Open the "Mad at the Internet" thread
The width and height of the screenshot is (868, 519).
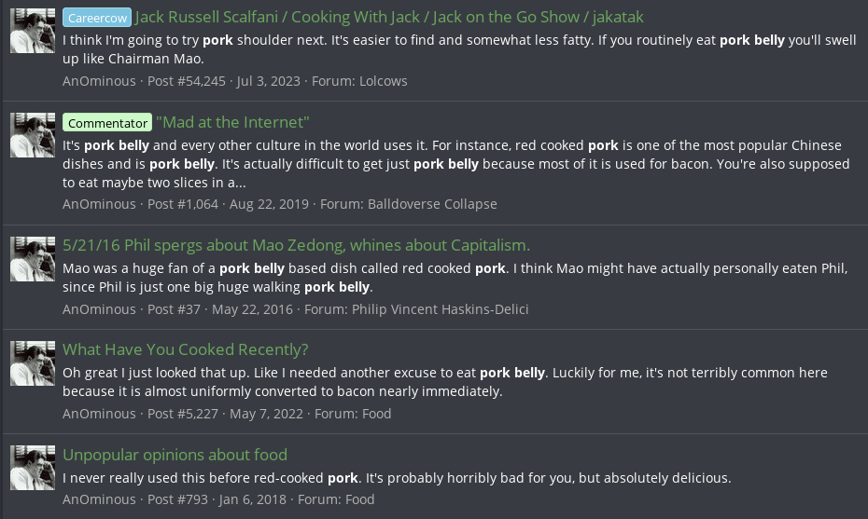pos(232,123)
